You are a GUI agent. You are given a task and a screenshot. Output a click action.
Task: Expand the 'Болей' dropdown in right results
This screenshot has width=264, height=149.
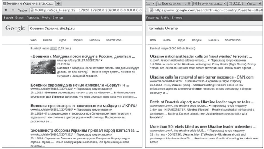click(214, 40)
